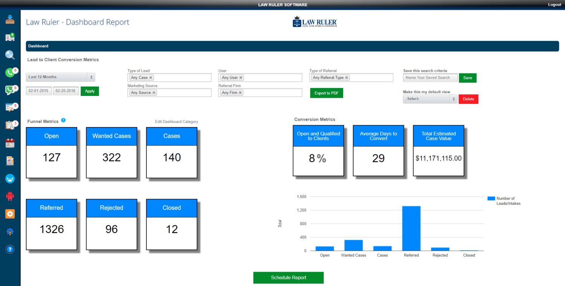
Task: Open the default view -Select- dropdown
Action: [430, 99]
